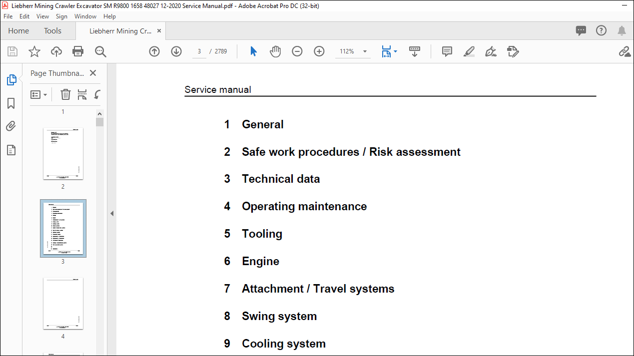Open the Help menu
Screen dimensions: 634x356
[109, 16]
